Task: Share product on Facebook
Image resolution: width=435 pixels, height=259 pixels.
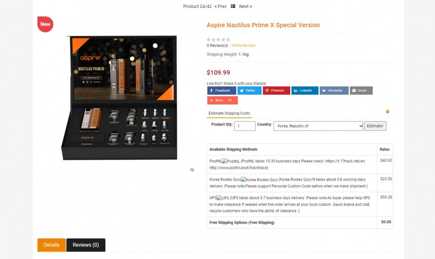Action: [221, 91]
